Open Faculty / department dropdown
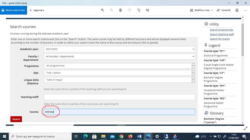The image size is (250, 140). point(119,57)
